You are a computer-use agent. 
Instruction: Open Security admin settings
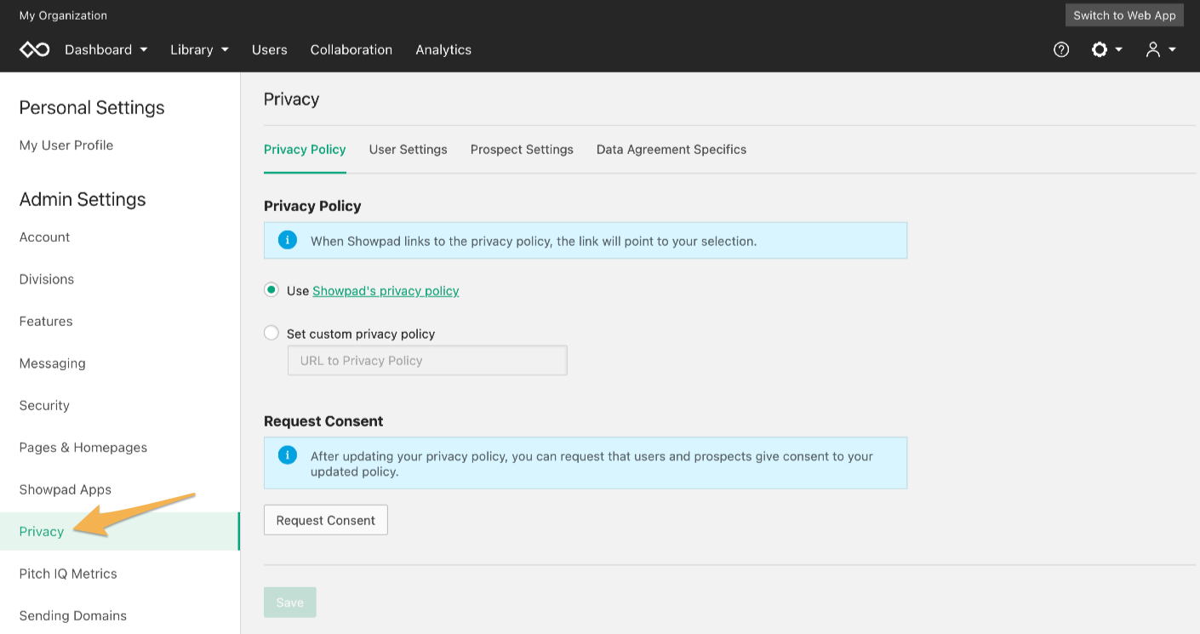(x=44, y=405)
